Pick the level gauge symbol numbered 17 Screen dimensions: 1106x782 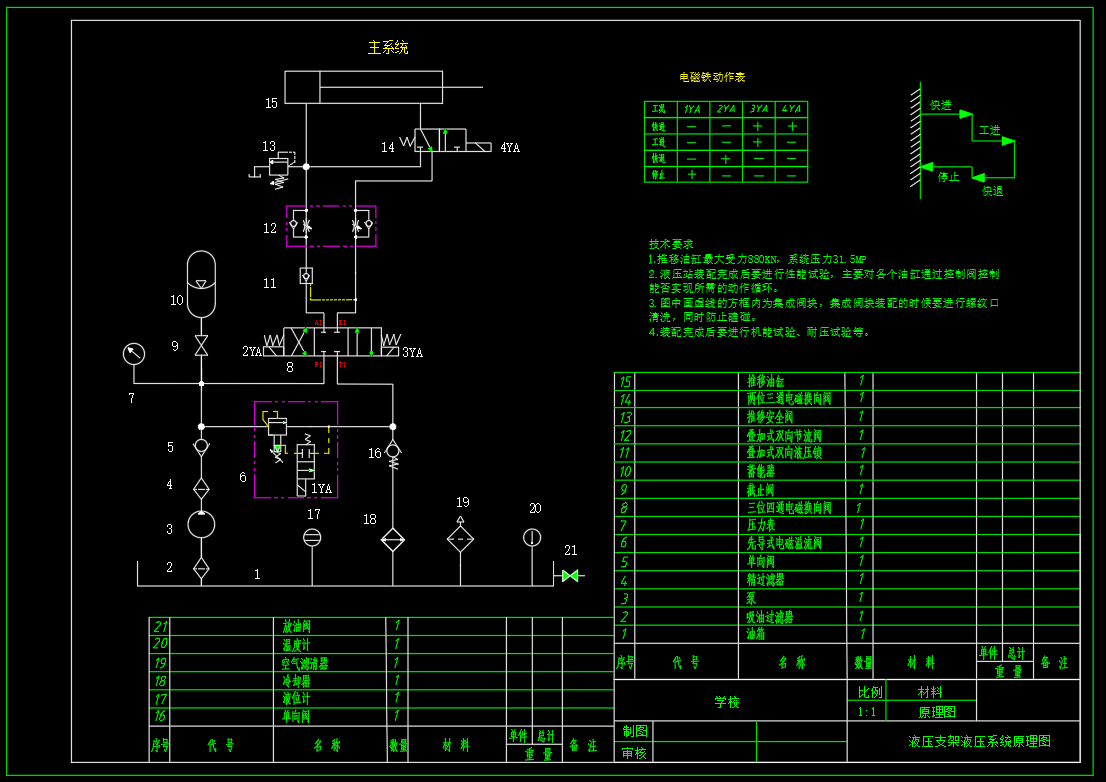pyautogui.click(x=312, y=538)
